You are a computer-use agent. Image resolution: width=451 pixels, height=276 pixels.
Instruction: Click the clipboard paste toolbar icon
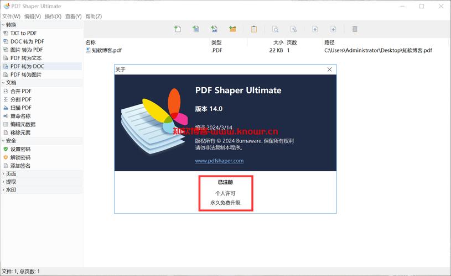(x=253, y=29)
